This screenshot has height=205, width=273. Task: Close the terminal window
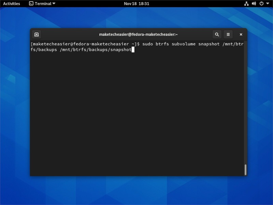241,34
